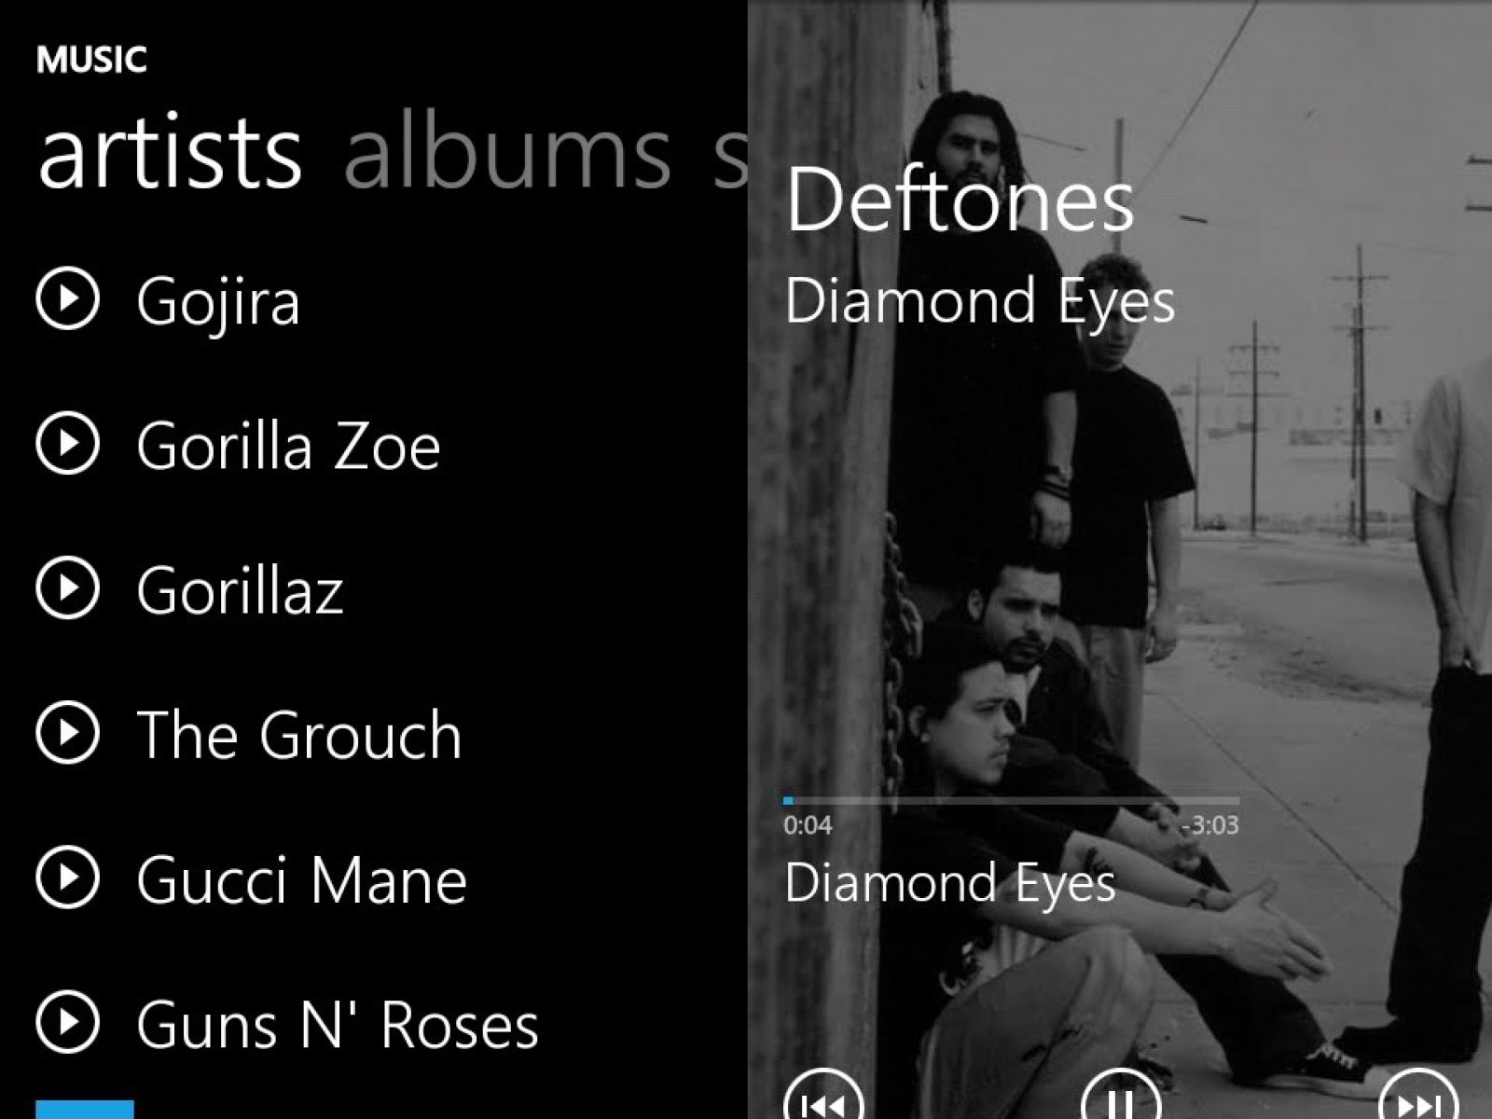
Task: Pause the current song
Action: [1121, 1096]
